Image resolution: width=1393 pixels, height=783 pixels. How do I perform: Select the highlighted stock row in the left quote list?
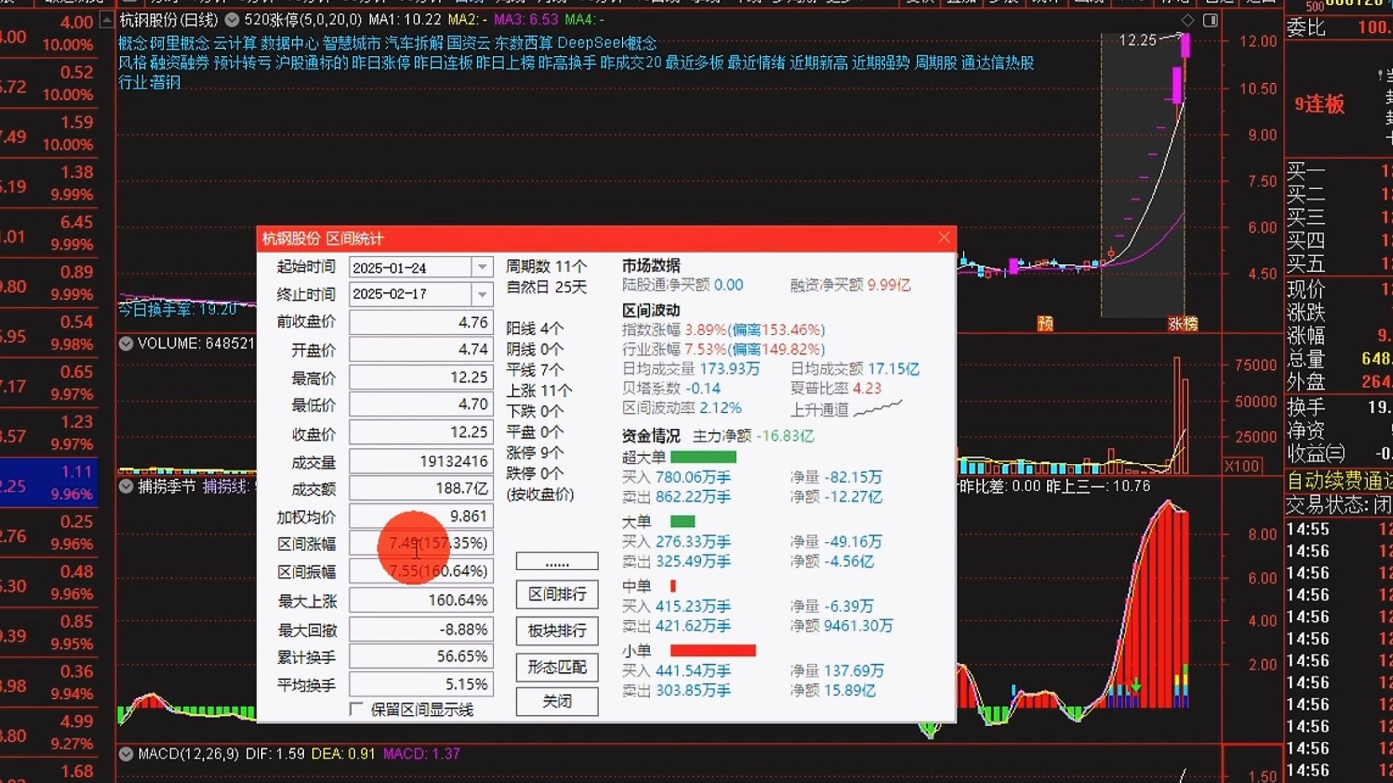pyautogui.click(x=50, y=483)
